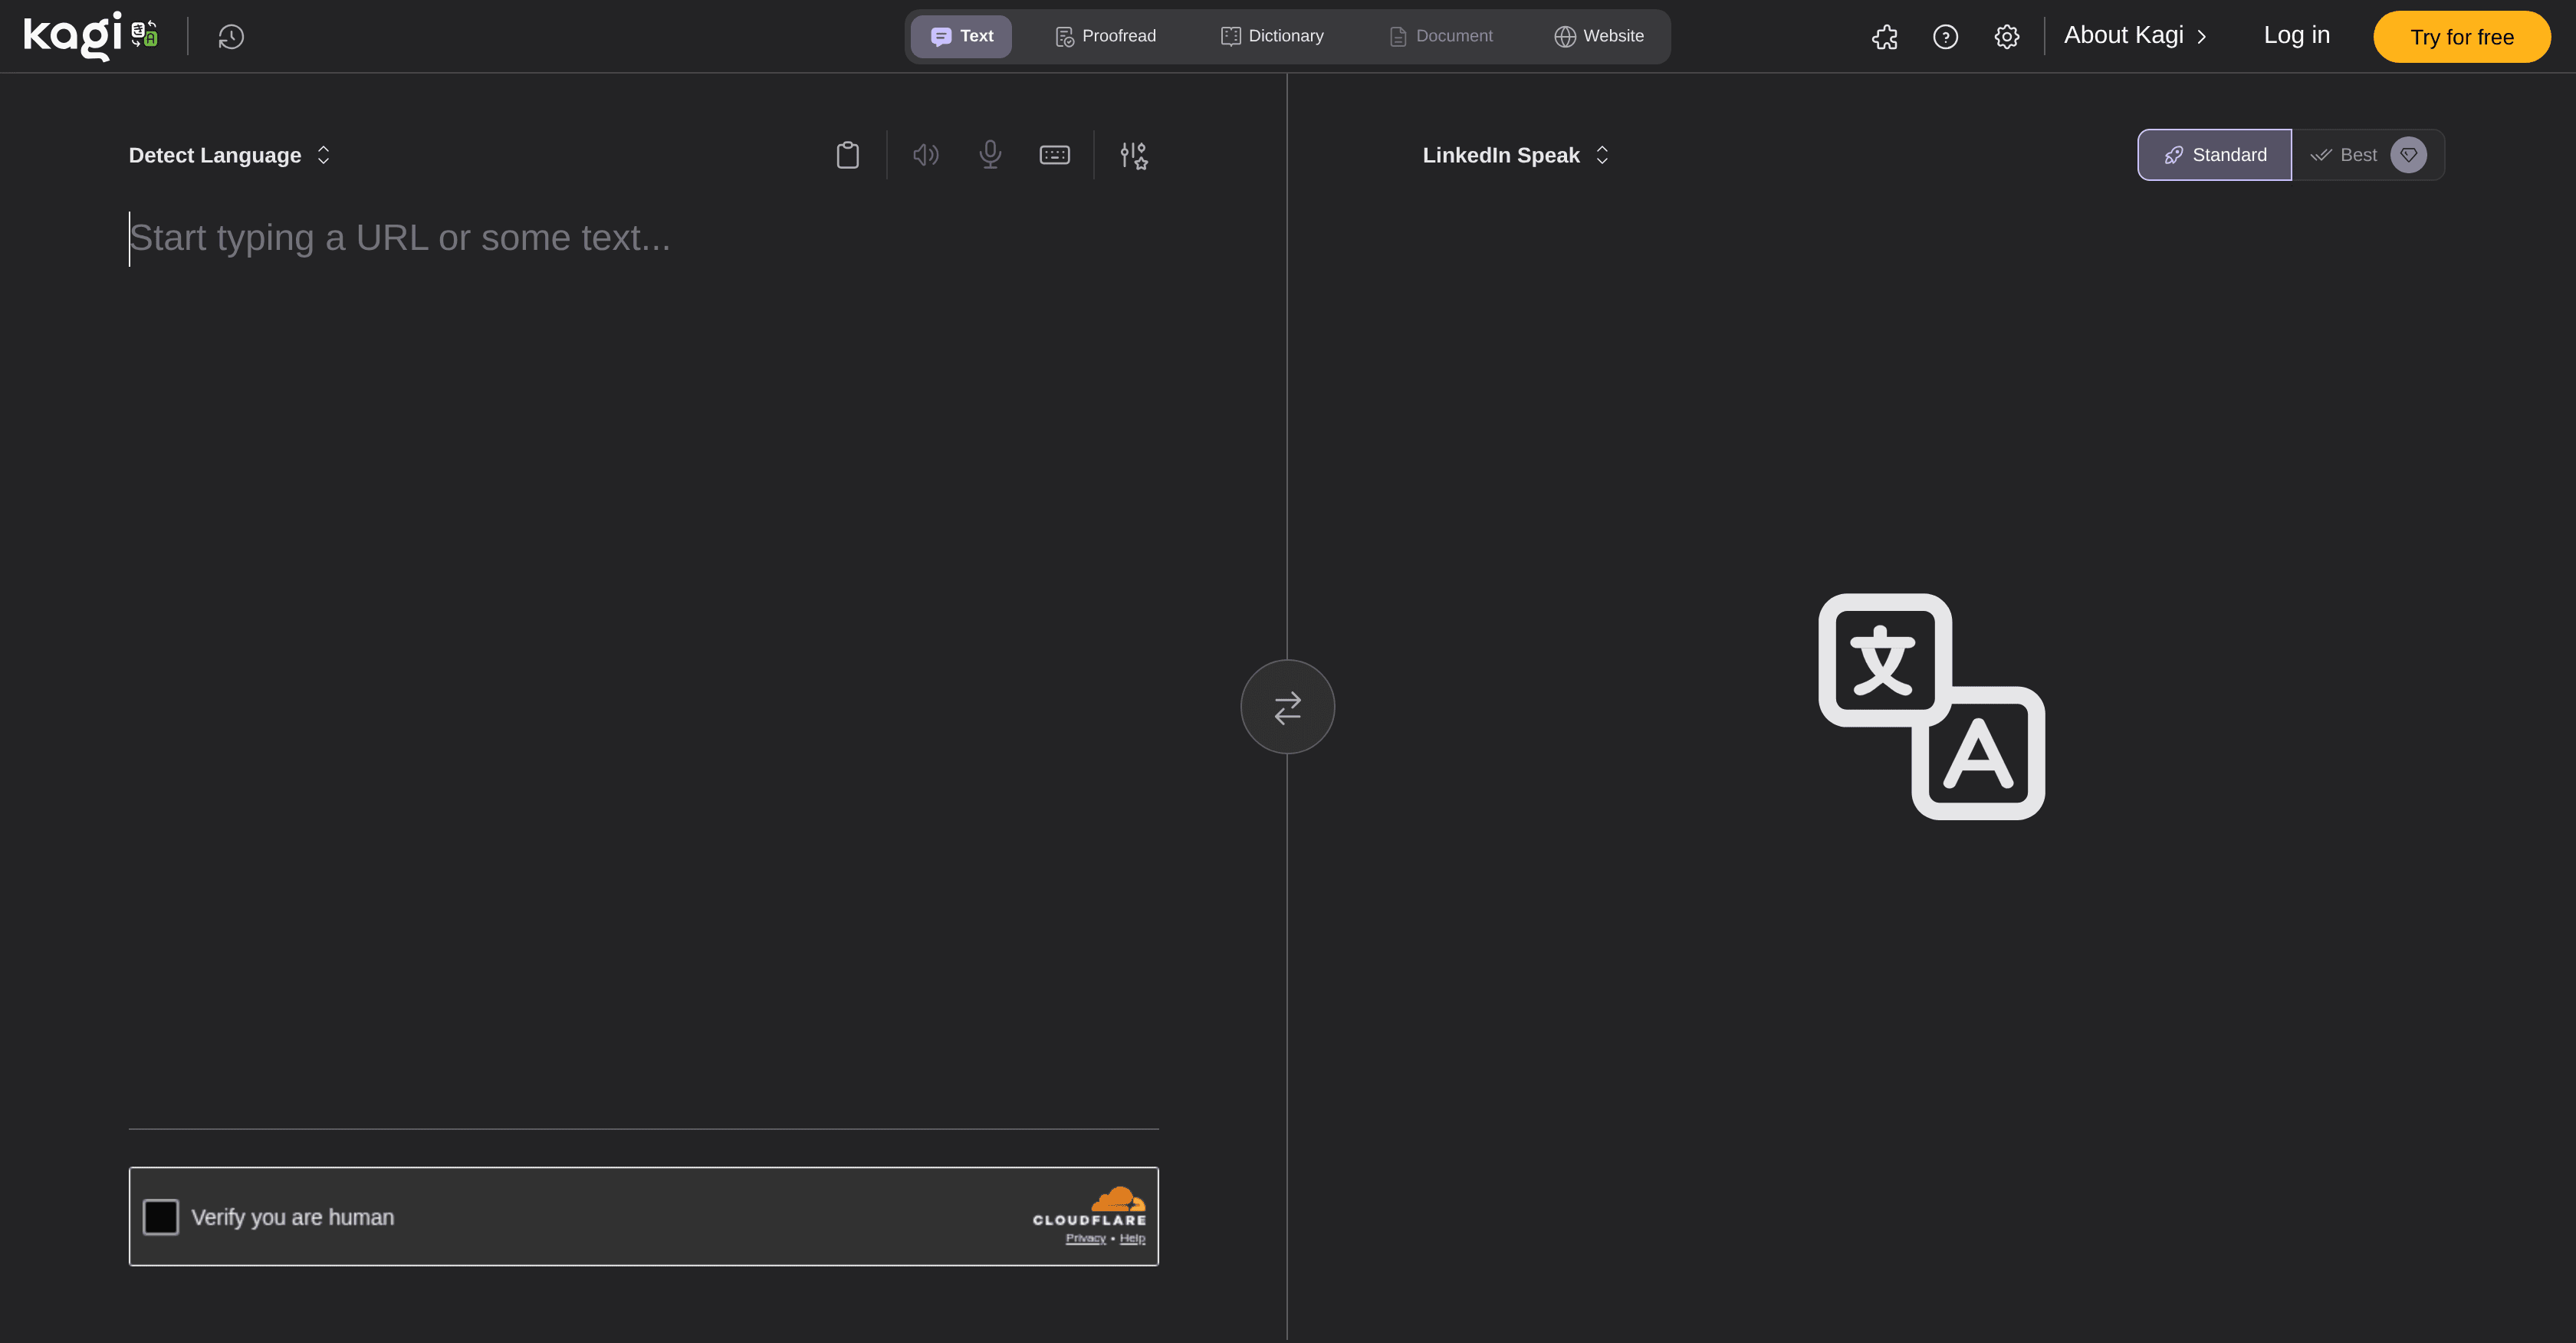
Task: Open the virtual keyboard icon
Action: coord(1054,155)
